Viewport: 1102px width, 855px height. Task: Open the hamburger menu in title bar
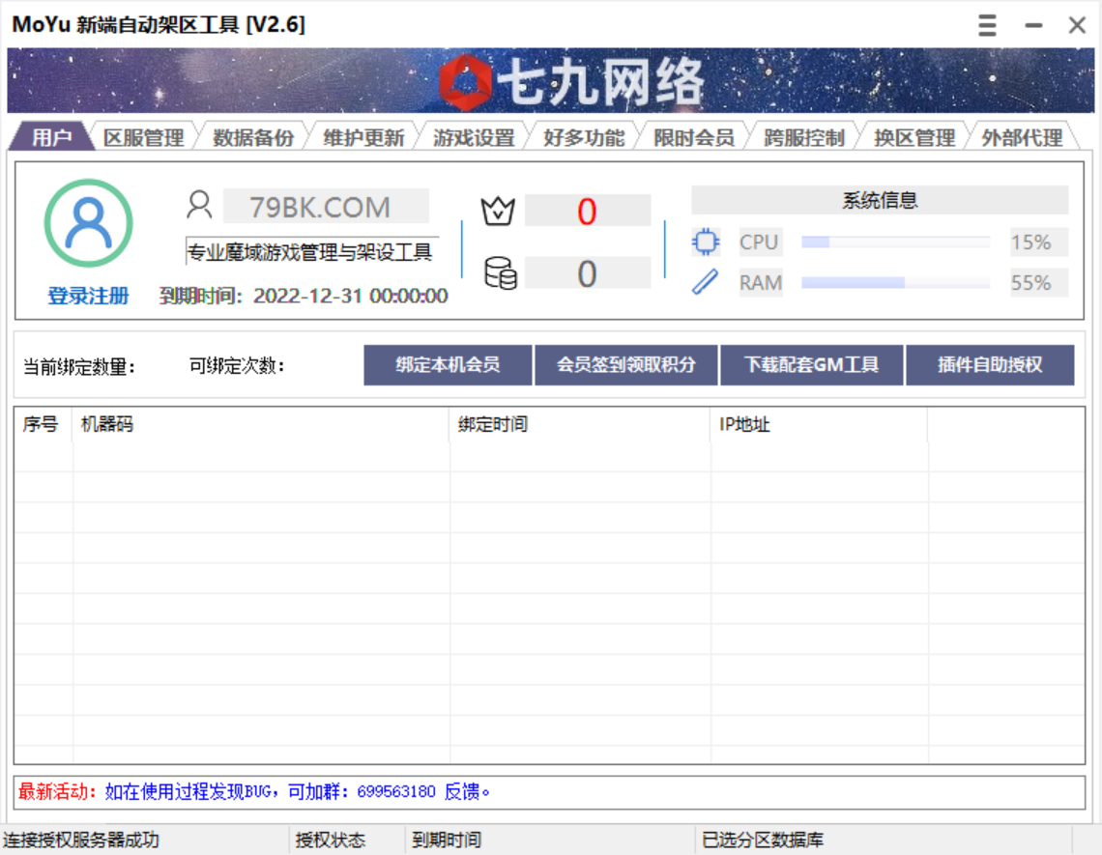986,25
